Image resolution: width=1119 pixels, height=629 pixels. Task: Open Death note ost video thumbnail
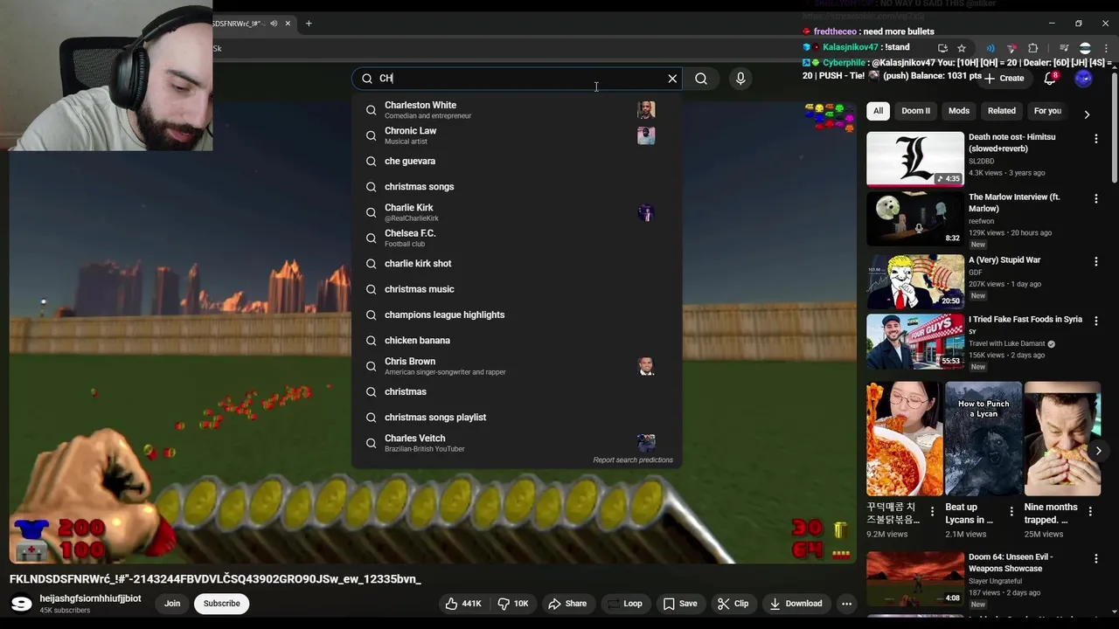[x=915, y=159]
